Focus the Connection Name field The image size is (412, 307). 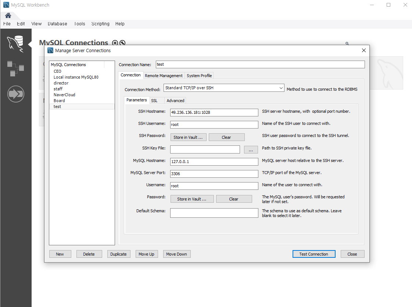tap(260, 64)
